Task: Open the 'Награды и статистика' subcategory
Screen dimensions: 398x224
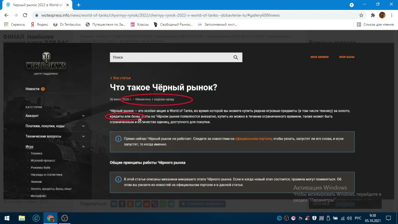Action: [46, 175]
